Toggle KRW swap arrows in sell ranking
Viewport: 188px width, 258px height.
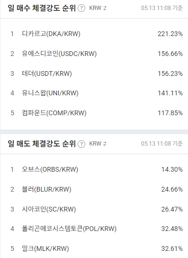coord(105,144)
